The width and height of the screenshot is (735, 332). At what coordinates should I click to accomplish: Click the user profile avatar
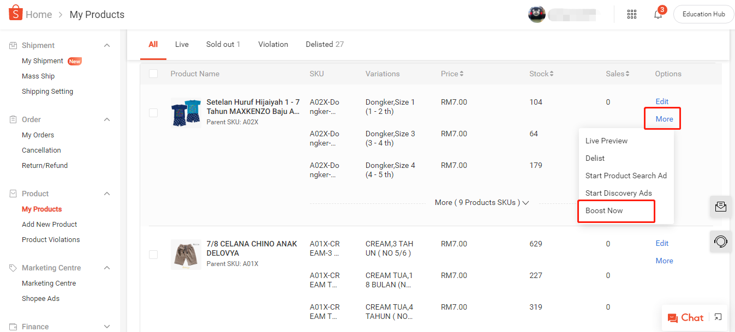537,14
